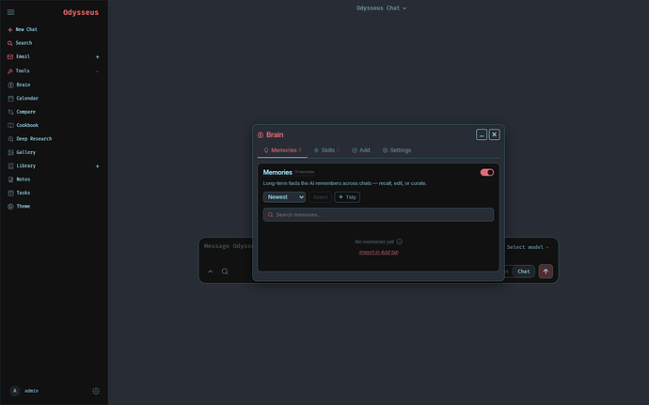The image size is (649, 405).
Task: Click the search icon in message composer
Action: (x=225, y=272)
